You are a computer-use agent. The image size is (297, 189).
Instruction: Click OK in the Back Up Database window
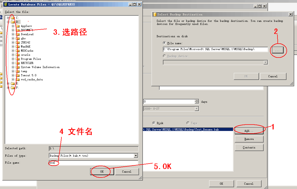[x=221, y=184]
